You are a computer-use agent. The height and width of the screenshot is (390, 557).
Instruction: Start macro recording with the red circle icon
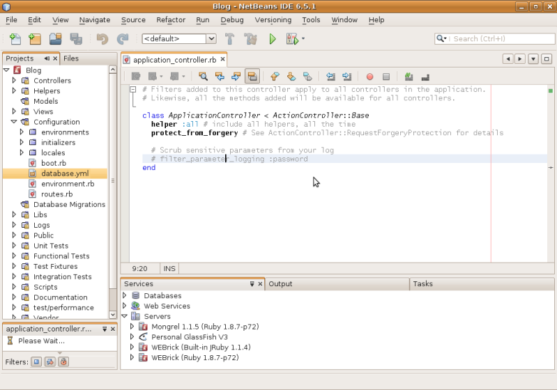pyautogui.click(x=369, y=77)
